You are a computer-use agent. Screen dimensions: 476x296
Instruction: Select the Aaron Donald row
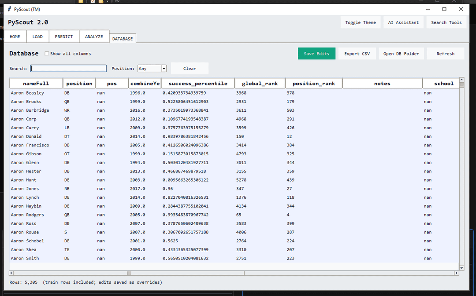pos(26,136)
